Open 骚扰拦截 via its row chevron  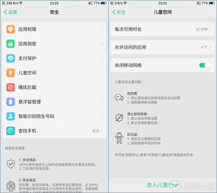102,87
